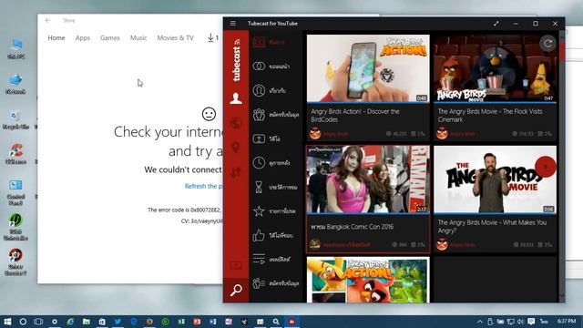Toggle Tubecast full-screen diagonal arrows

coord(496,24)
